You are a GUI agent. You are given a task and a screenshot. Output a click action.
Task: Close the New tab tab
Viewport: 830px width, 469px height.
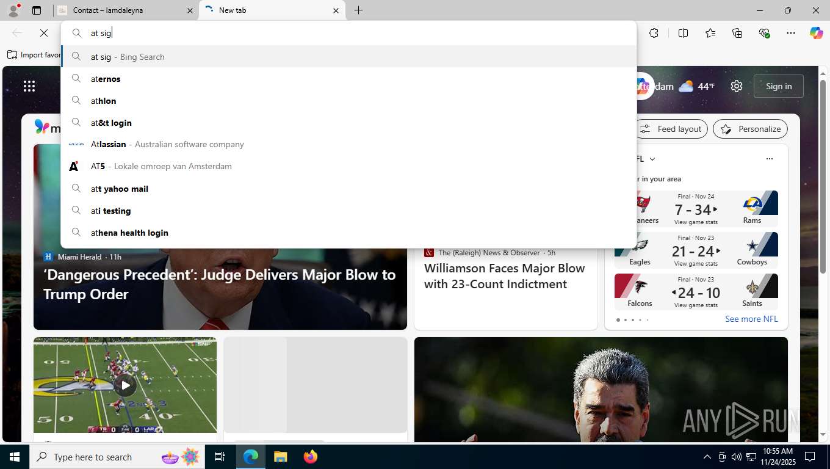336,10
